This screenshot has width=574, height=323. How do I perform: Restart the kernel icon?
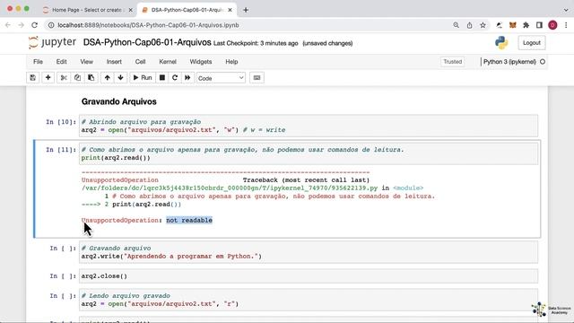(175, 78)
